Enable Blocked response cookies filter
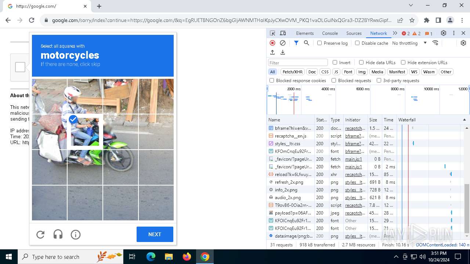The image size is (470, 264). point(272,80)
